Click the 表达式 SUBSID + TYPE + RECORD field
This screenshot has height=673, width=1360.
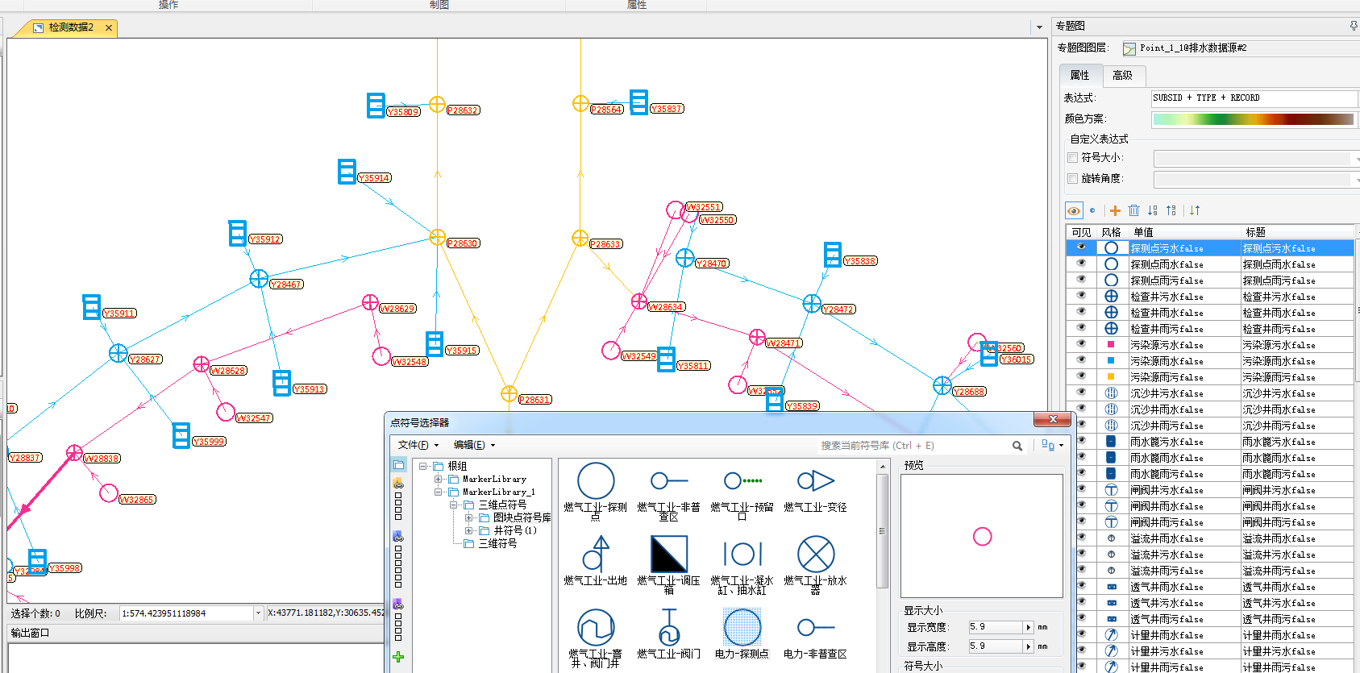(x=1254, y=98)
